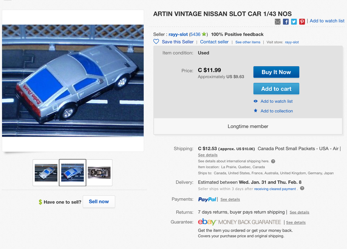Screen dimensions: 347x249
Task: Click the star icon beside Add to collection
Action: [x=255, y=111]
